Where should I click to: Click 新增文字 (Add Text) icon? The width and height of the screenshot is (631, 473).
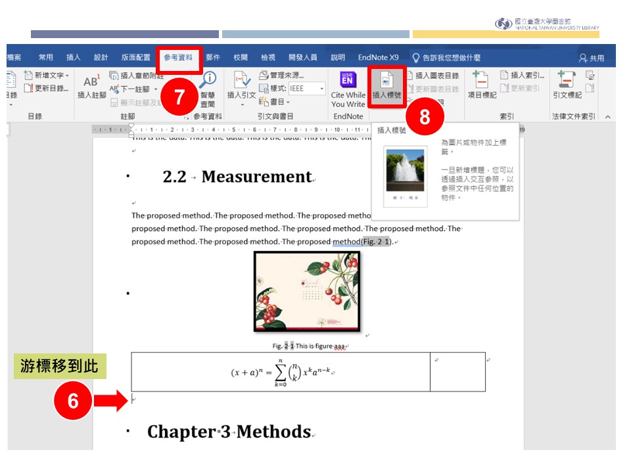coord(28,75)
